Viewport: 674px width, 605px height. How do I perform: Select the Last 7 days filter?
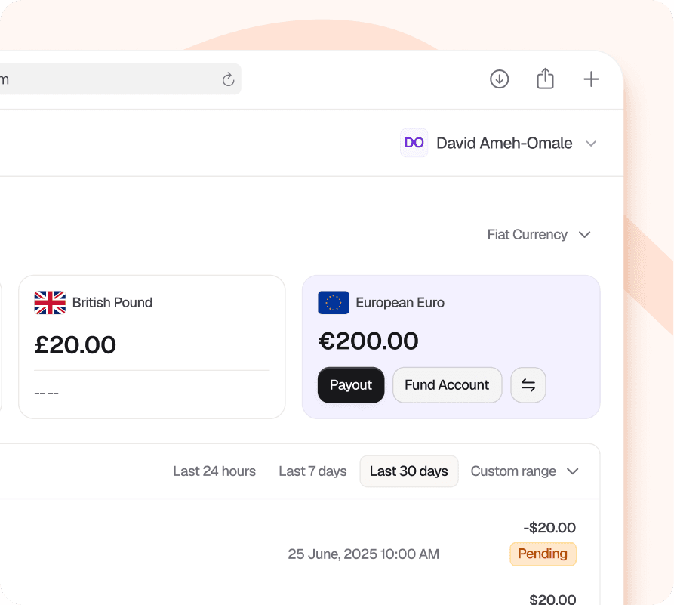(x=312, y=471)
